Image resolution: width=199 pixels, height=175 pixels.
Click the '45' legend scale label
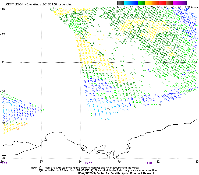[x=179, y=7]
